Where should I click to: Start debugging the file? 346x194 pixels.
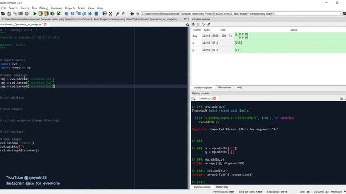(x=66, y=13)
